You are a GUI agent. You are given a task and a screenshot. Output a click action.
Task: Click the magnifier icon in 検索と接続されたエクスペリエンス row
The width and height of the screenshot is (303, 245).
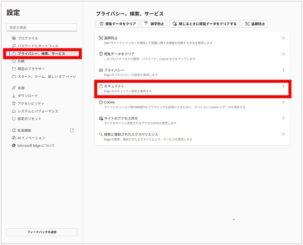tap(101, 134)
